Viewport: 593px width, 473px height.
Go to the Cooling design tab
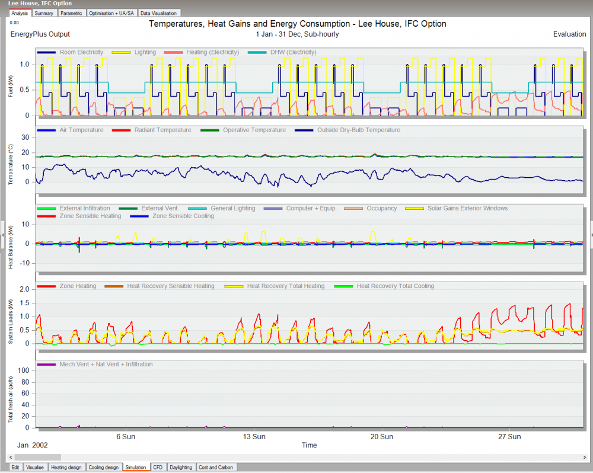(104, 467)
